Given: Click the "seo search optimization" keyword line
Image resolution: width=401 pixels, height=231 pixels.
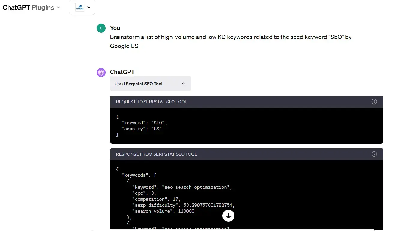Looking at the screenshot, I should pyautogui.click(x=182, y=187).
